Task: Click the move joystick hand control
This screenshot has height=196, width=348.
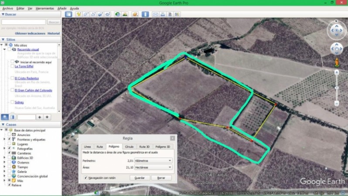Action: tap(337, 49)
